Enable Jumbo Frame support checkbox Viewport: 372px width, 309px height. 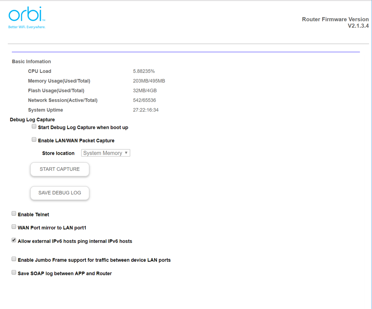[14, 259]
